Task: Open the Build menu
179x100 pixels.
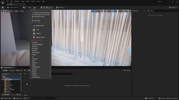Action: (x=28, y=1)
